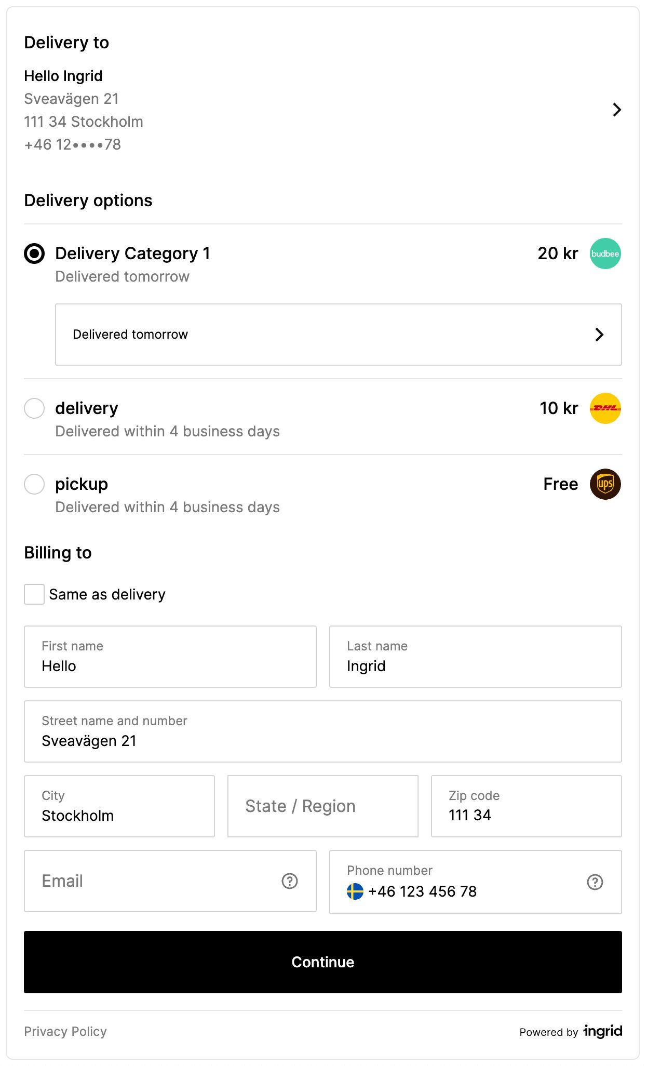Image resolution: width=647 pixels, height=1066 pixels.
Task: Select the DHL delivery radio option
Action: 34,408
